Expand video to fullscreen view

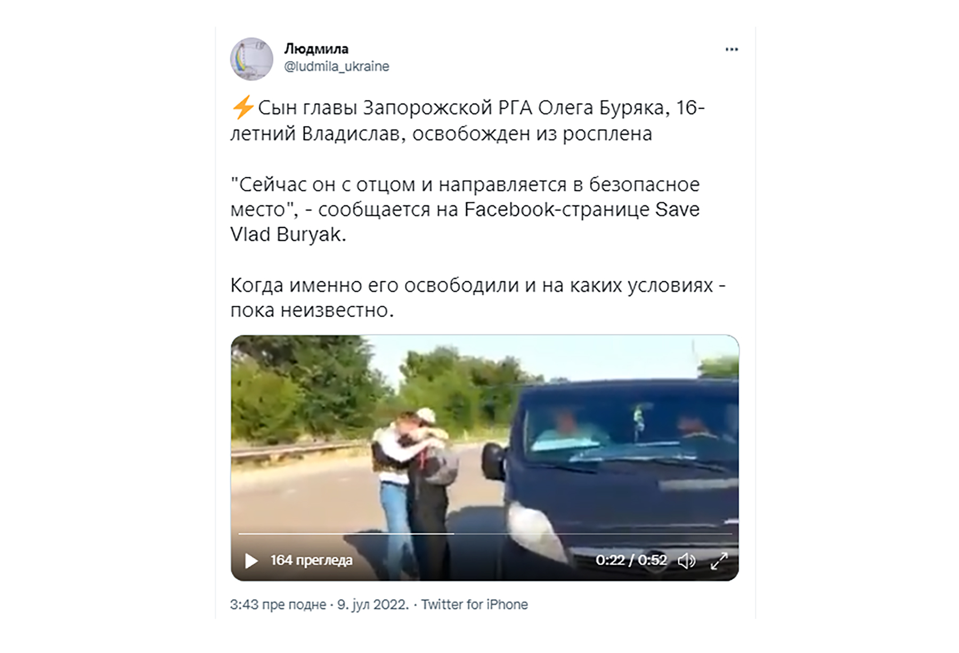tap(719, 560)
